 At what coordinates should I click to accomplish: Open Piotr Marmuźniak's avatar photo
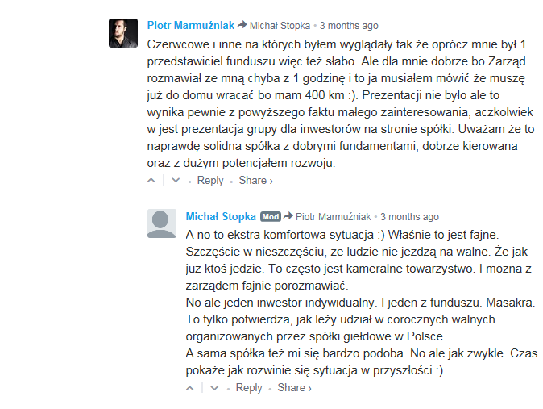[123, 33]
